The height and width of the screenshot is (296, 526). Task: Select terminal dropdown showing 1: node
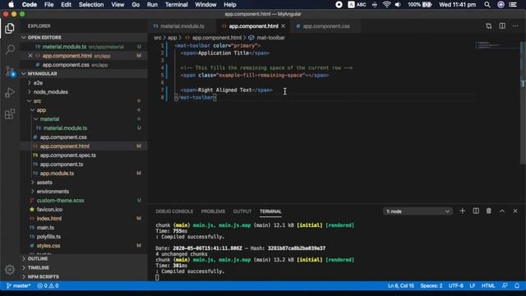point(418,211)
